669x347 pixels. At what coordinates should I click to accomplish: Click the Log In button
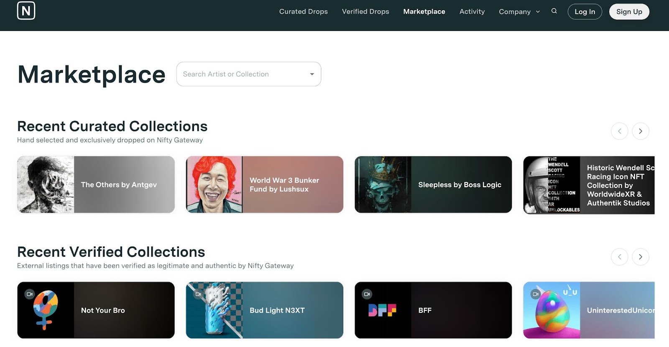pyautogui.click(x=585, y=12)
